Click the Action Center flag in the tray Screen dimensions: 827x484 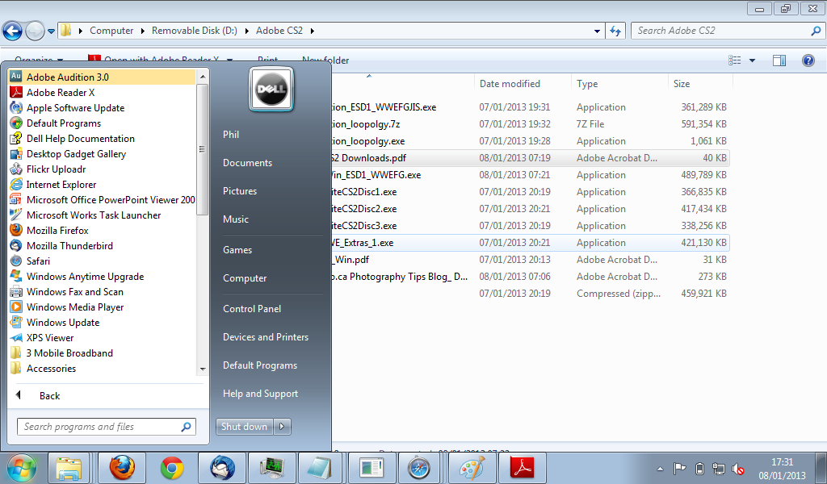(679, 468)
